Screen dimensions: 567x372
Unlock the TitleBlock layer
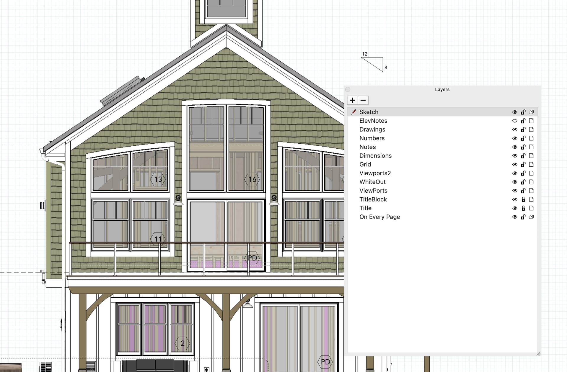(523, 199)
